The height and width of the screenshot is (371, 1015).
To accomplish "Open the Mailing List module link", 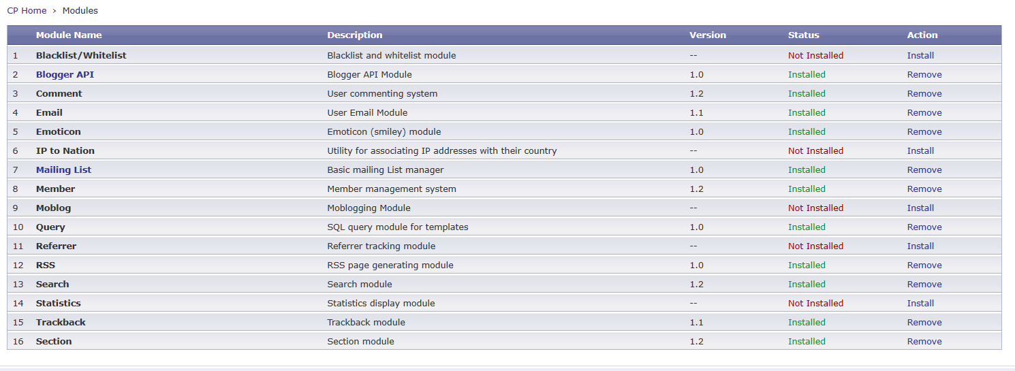I will (x=63, y=170).
